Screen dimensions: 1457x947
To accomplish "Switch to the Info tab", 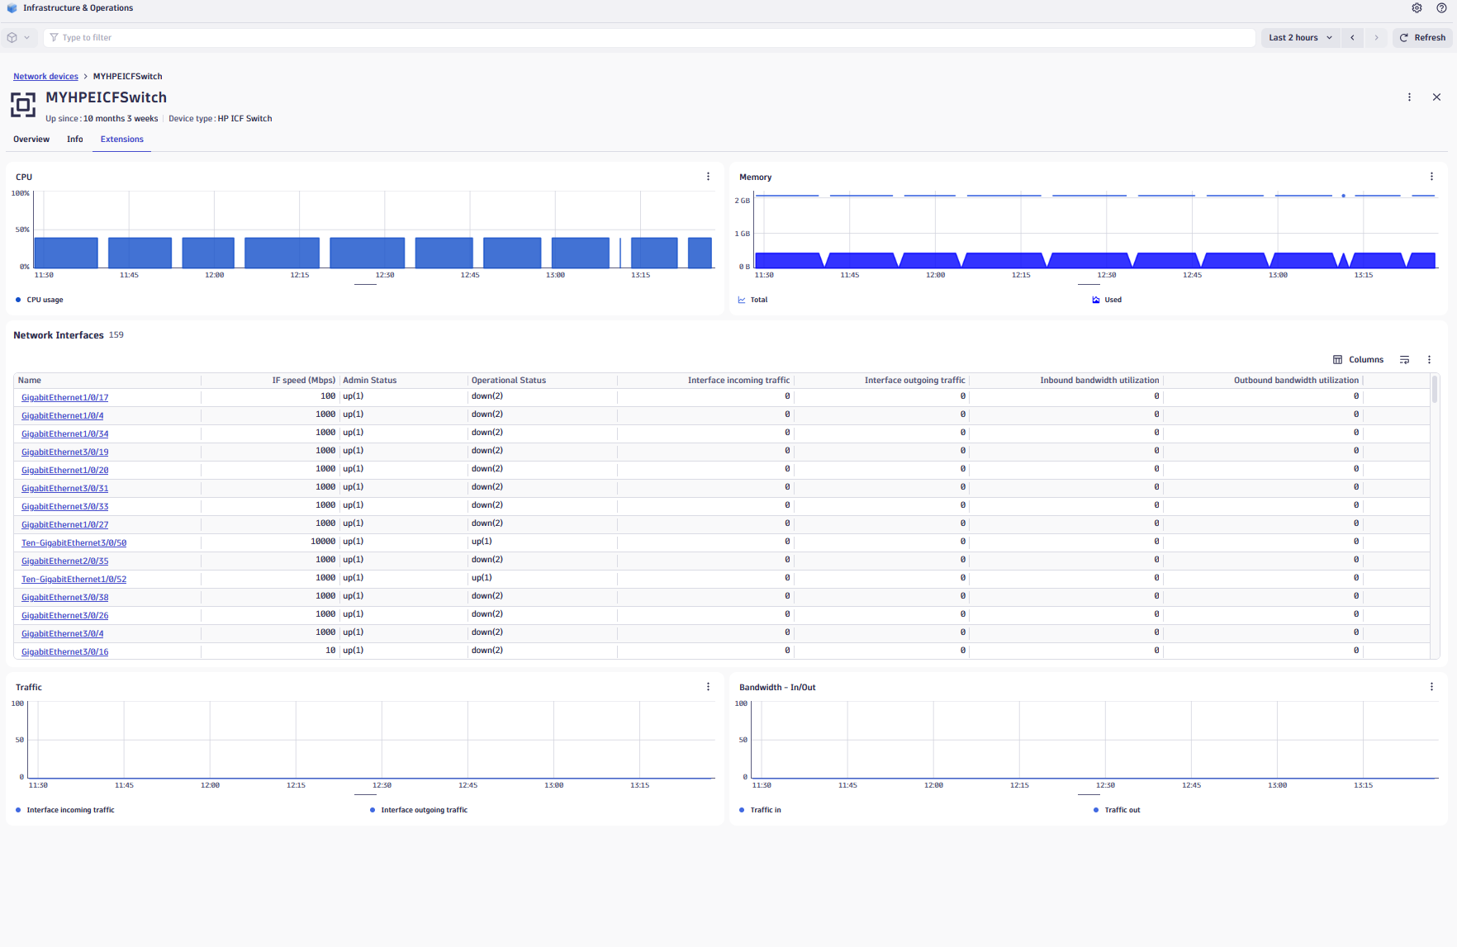I will coord(75,140).
